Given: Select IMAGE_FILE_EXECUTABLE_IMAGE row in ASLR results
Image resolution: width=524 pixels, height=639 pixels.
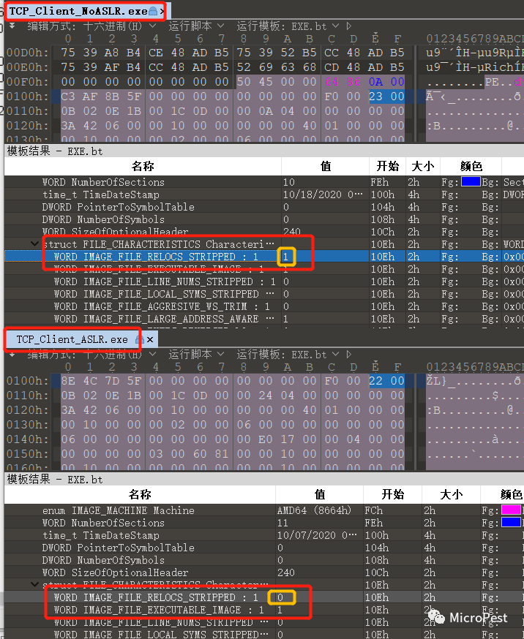Looking at the screenshot, I should [264, 610].
